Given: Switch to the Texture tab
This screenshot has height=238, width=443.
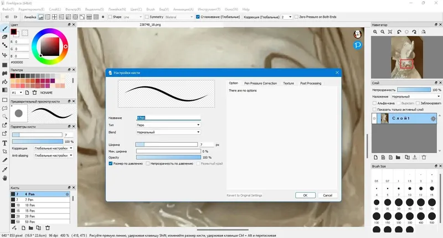Looking at the screenshot, I should tap(289, 83).
